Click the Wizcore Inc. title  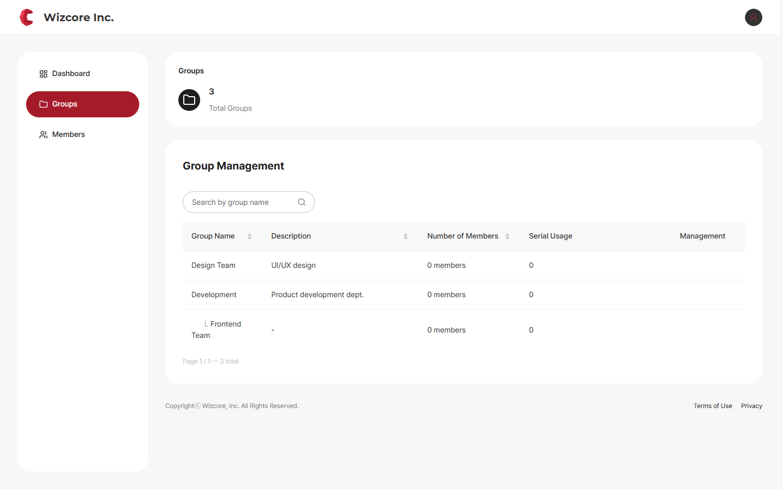tap(79, 17)
